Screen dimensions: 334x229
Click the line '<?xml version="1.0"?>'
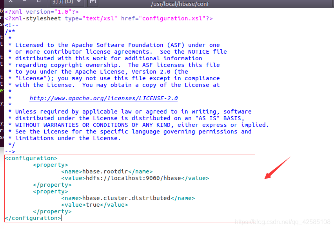tap(42, 12)
